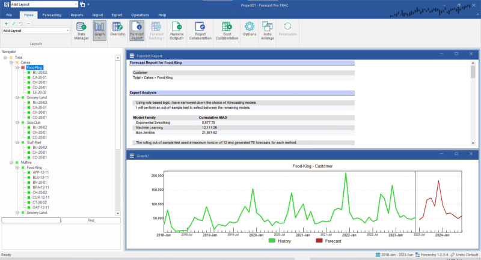Open Excel Collaboration

[227, 31]
